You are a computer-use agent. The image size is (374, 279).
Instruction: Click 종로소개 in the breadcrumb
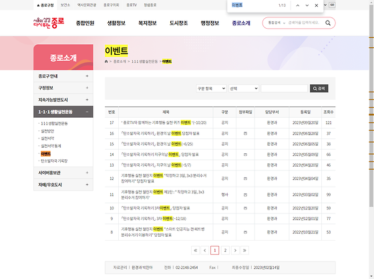(x=120, y=62)
